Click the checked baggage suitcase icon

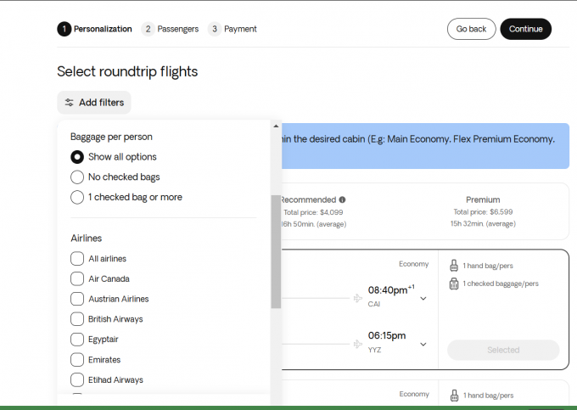454,284
